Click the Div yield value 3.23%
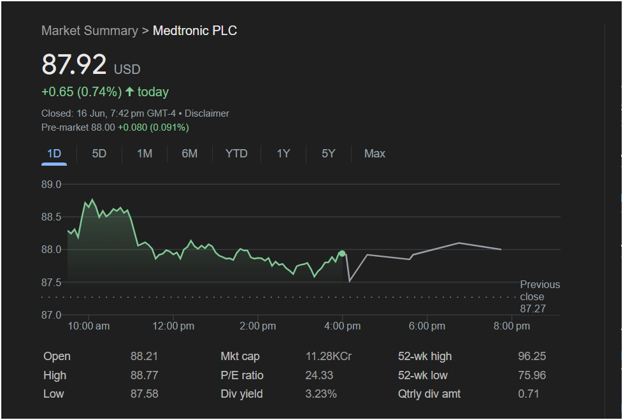This screenshot has height=420, width=623. 321,394
